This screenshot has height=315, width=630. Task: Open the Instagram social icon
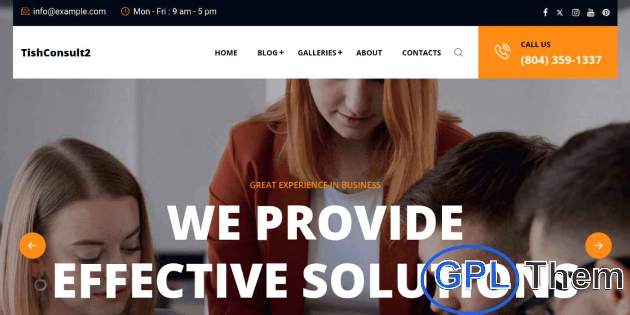click(575, 13)
